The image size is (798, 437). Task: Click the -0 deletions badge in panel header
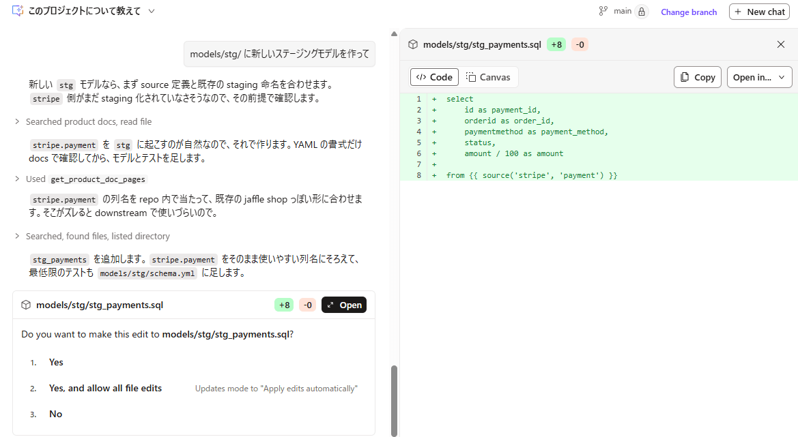pyautogui.click(x=580, y=45)
